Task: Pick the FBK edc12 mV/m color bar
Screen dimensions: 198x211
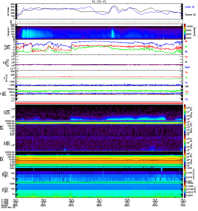Action: click(x=185, y=174)
